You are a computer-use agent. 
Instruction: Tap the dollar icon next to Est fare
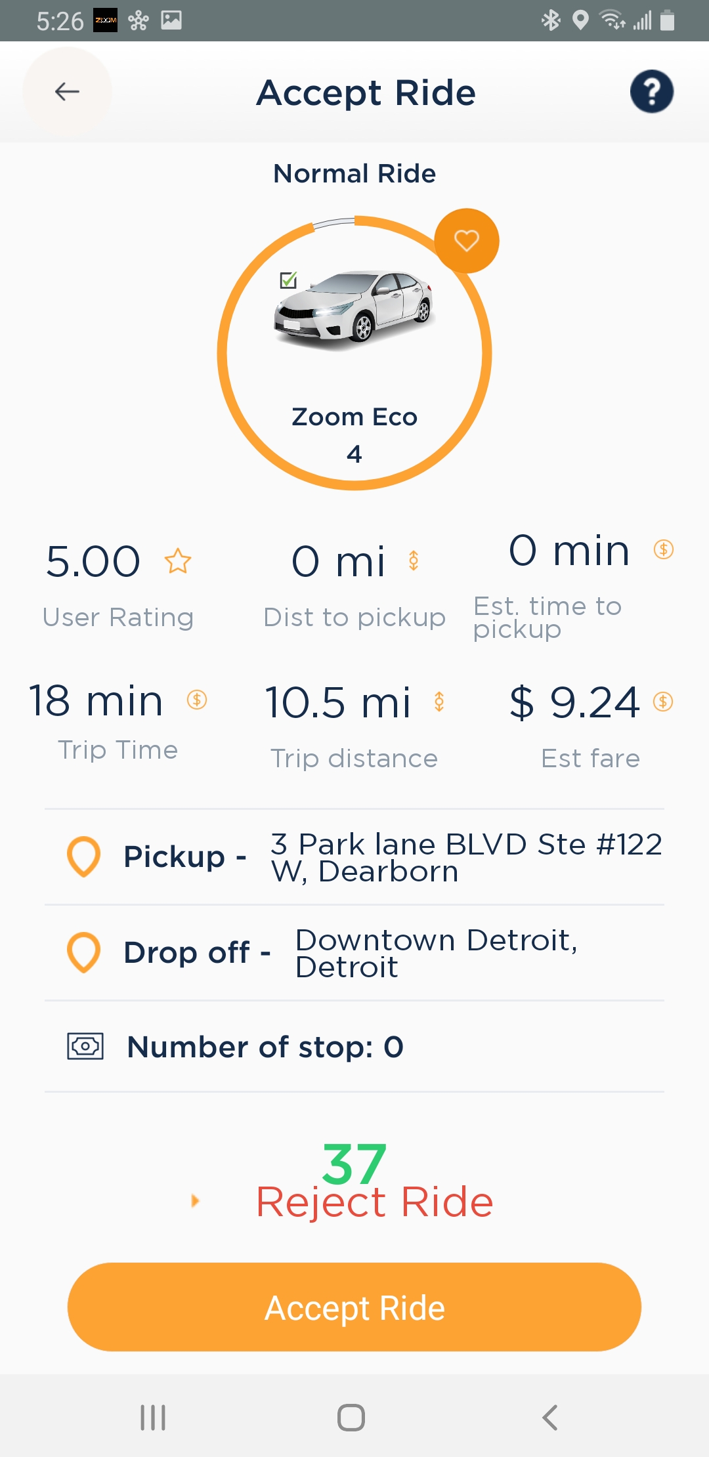pyautogui.click(x=663, y=702)
